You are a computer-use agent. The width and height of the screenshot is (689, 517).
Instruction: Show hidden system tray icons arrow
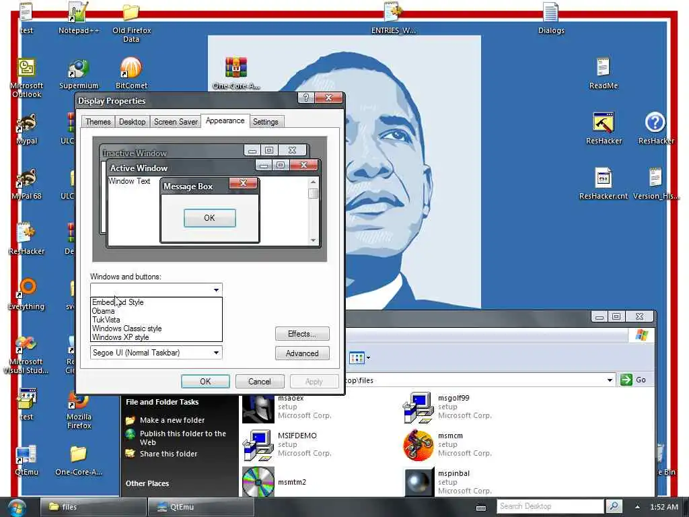[638, 507]
